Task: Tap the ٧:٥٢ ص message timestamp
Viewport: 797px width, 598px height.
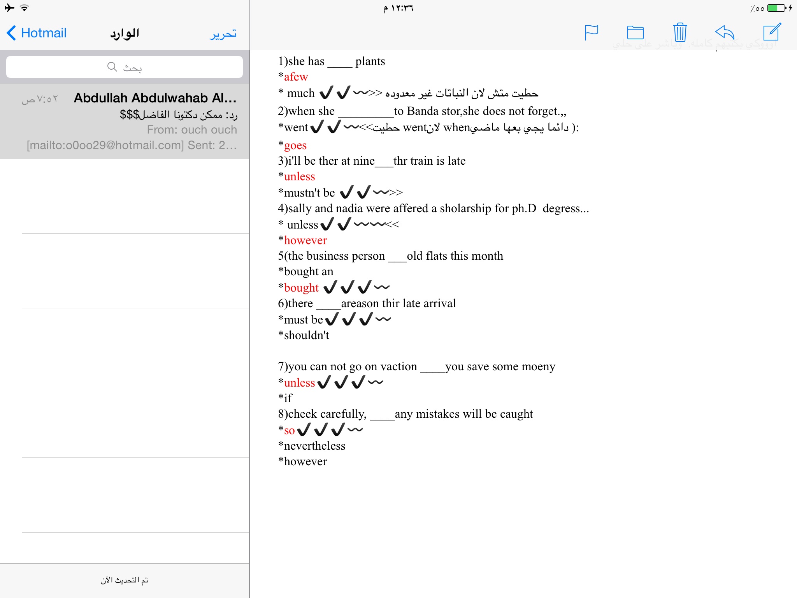Action: (x=40, y=99)
